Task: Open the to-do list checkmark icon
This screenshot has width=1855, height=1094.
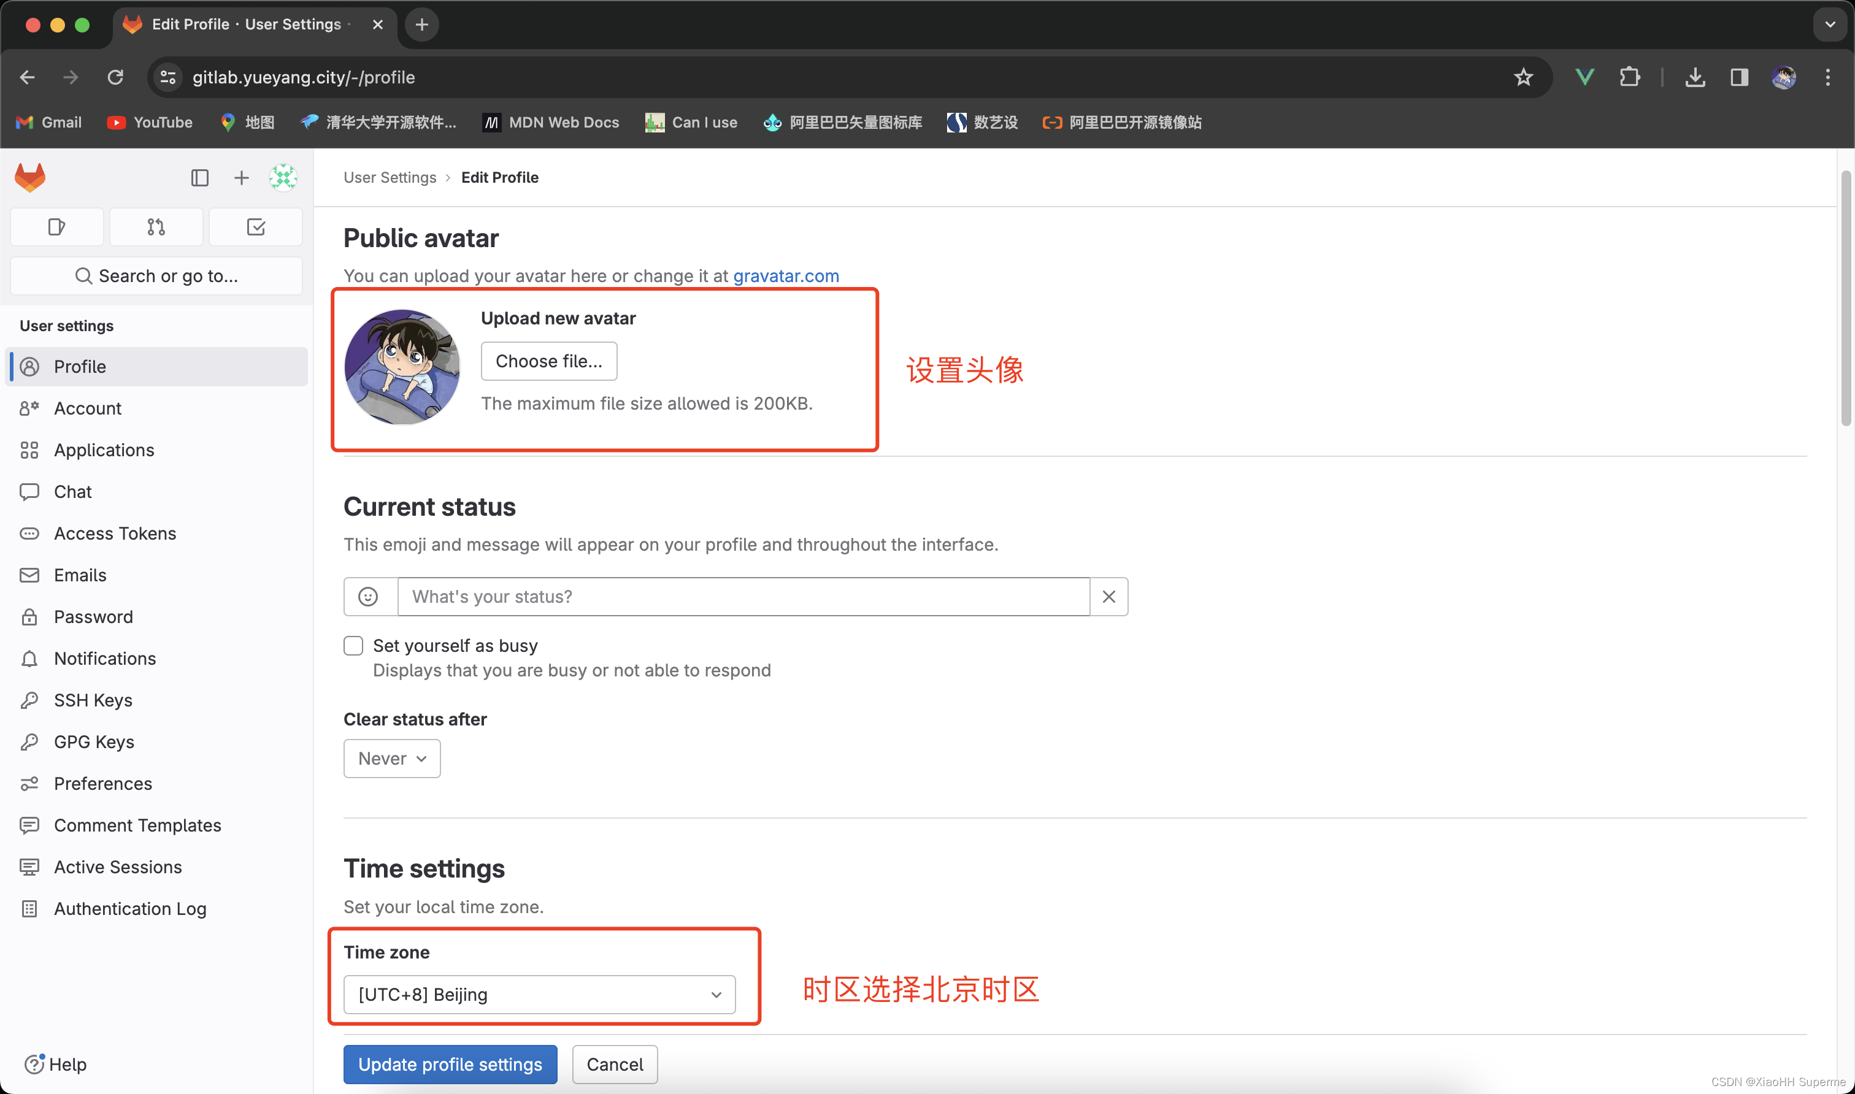Action: 256,227
